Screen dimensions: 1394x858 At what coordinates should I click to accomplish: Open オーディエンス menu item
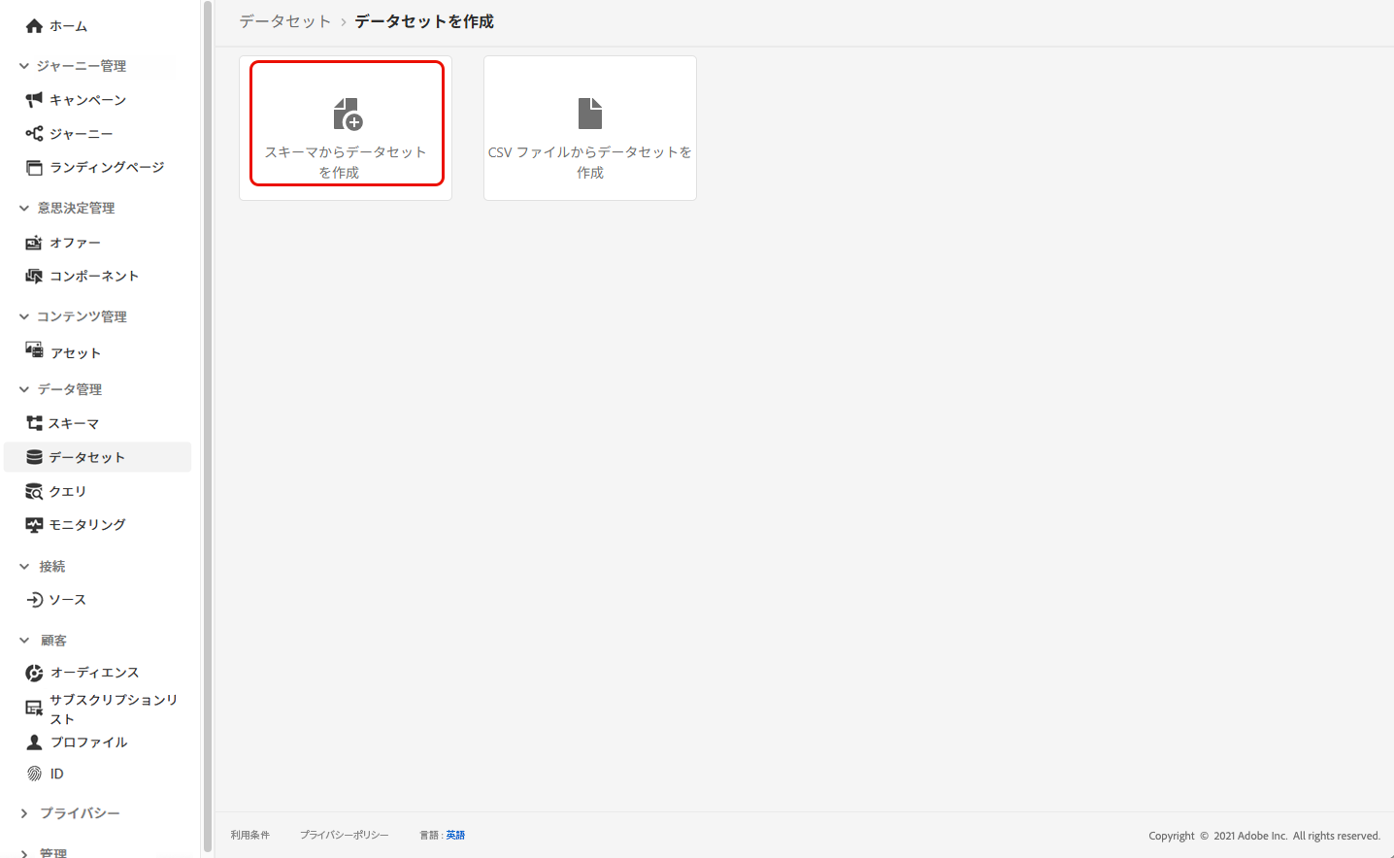(94, 673)
